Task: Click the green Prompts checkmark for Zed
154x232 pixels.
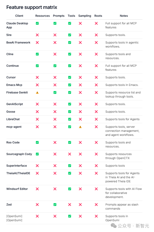Action: pyautogui.click(x=55, y=205)
